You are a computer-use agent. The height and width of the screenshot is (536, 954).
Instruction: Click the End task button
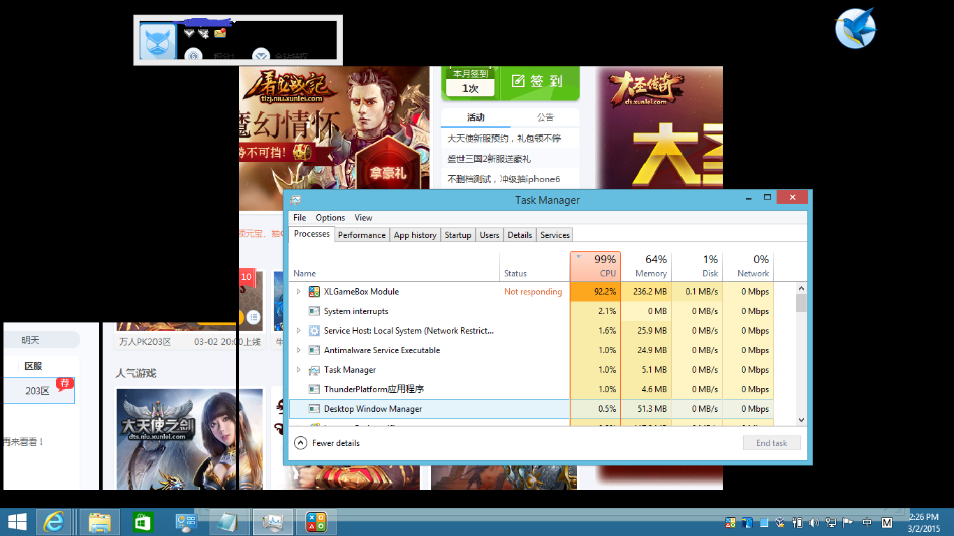click(x=772, y=443)
